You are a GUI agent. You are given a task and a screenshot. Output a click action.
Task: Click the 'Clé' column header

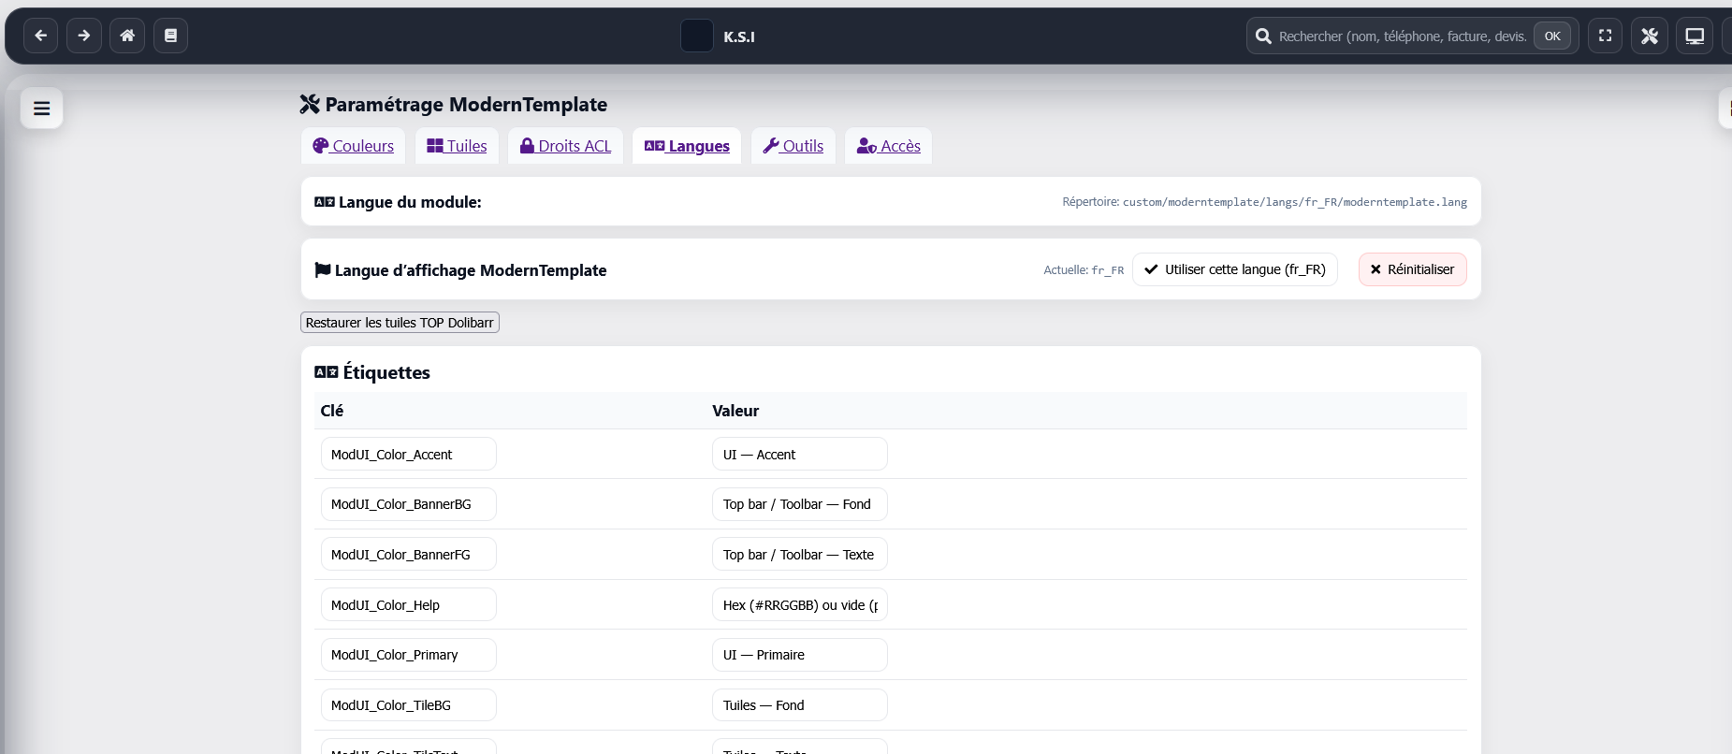[332, 411]
